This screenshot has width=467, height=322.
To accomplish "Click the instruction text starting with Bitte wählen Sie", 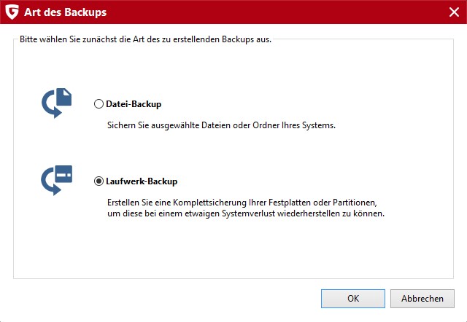I will (146, 39).
